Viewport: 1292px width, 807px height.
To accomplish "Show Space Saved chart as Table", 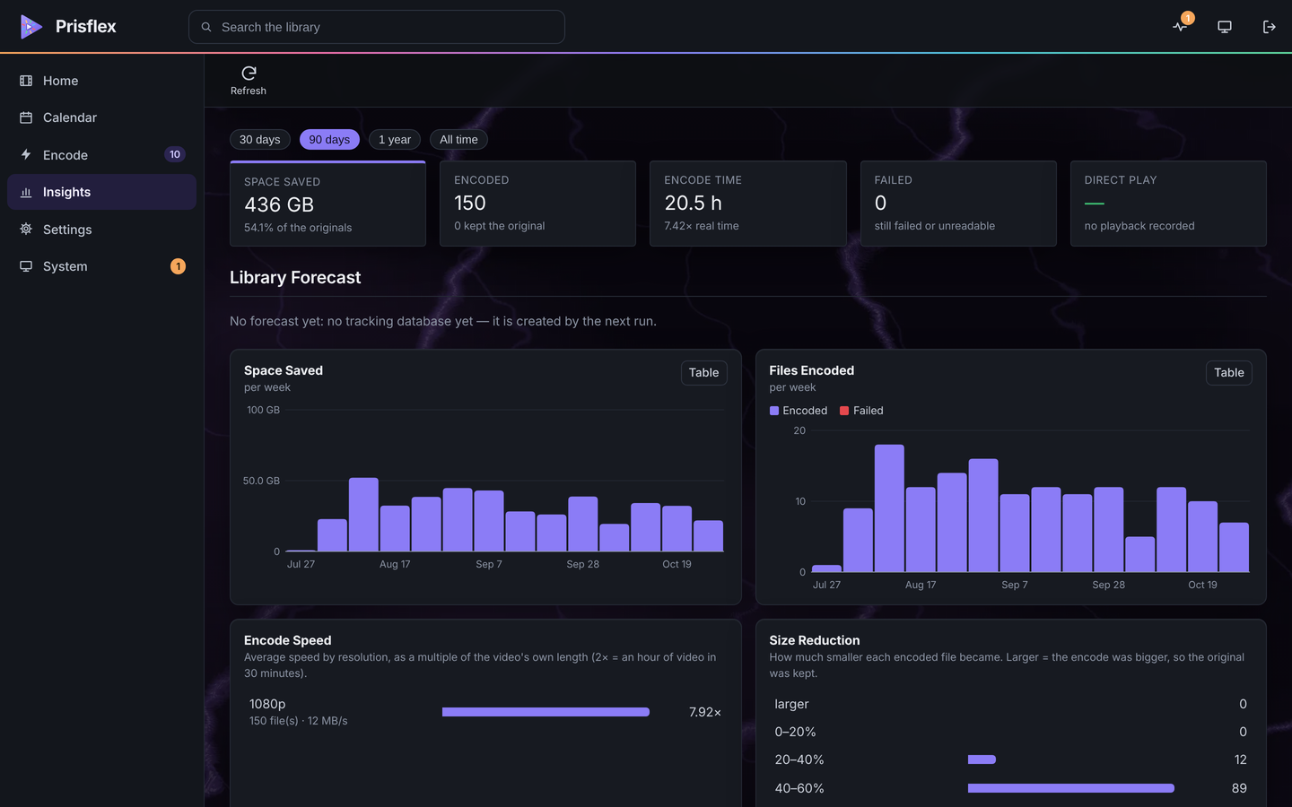I will (x=704, y=373).
